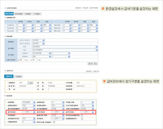
Task: Select the 기타설정 tab under 급여기초
Action: (x=18, y=76)
